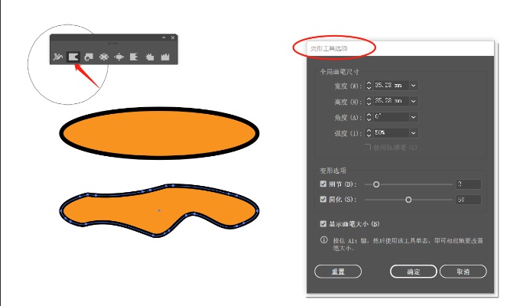Toggle the 显示画笔大小 (B) checkbox
This screenshot has height=306, width=510.
(x=323, y=223)
